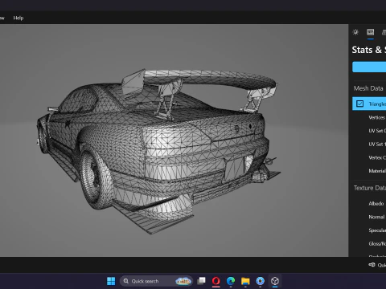Open the Environment & Lighting tab (sun icon)
386x289 pixels.
pyautogui.click(x=355, y=32)
